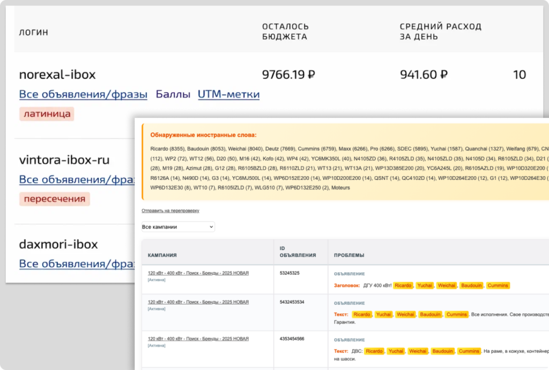
Task: Click 'Отправить на перепроверку' link
Action: click(170, 210)
